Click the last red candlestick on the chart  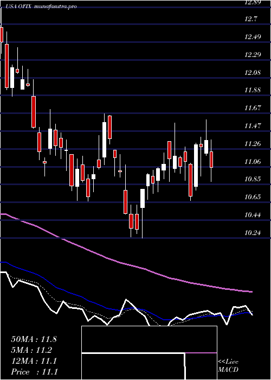pos(211,160)
